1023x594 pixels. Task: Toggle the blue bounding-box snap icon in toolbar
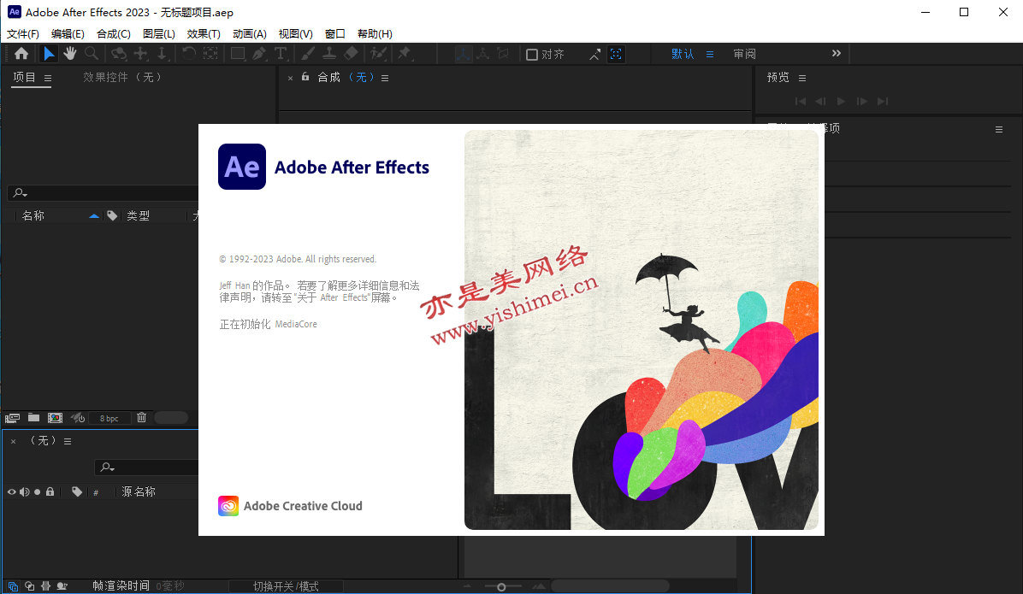click(x=616, y=54)
